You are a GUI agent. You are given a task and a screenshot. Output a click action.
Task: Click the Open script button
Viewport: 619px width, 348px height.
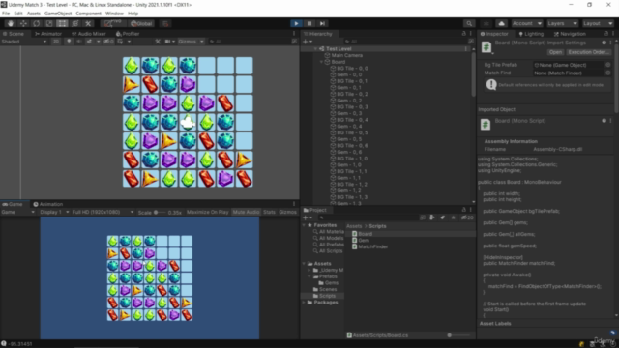coord(555,52)
